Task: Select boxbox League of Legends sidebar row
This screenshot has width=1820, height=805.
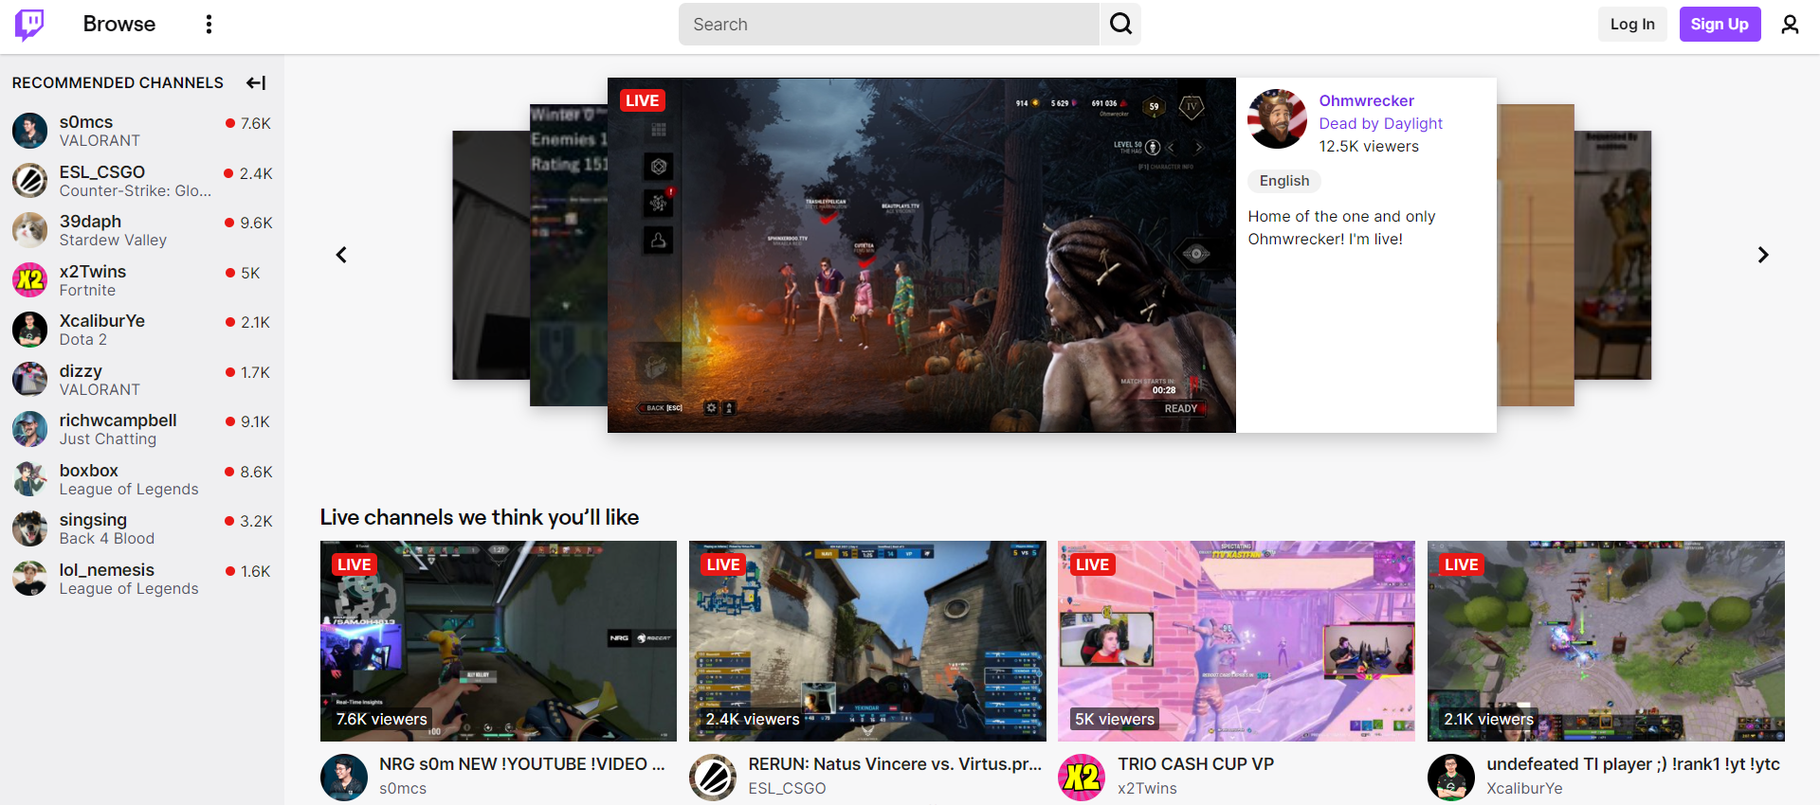Action: click(x=142, y=479)
